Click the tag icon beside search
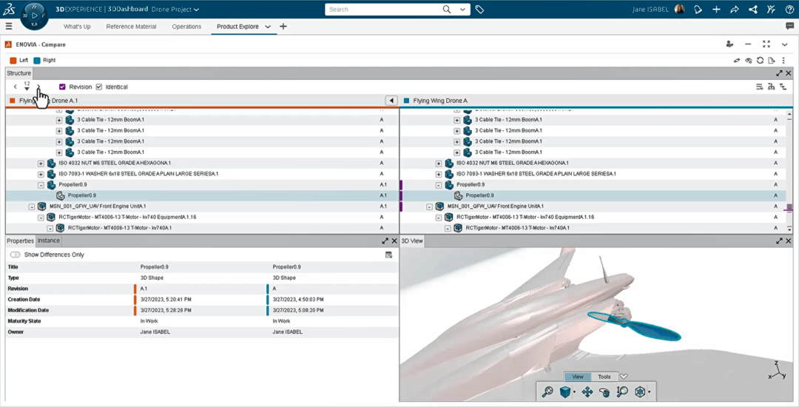Screen dimensions: 799x407 [x=479, y=9]
